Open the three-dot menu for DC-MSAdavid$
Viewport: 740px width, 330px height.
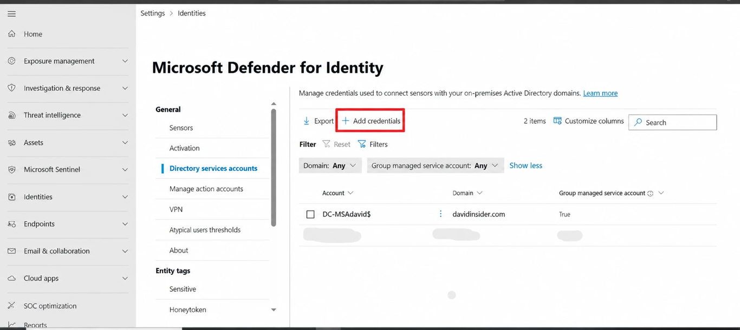[440, 214]
